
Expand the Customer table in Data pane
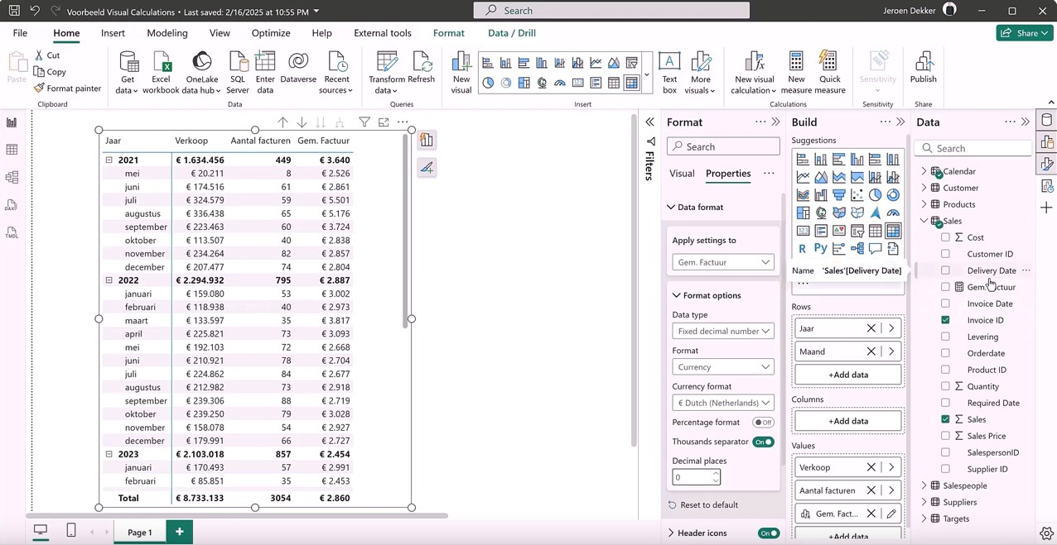coord(924,188)
